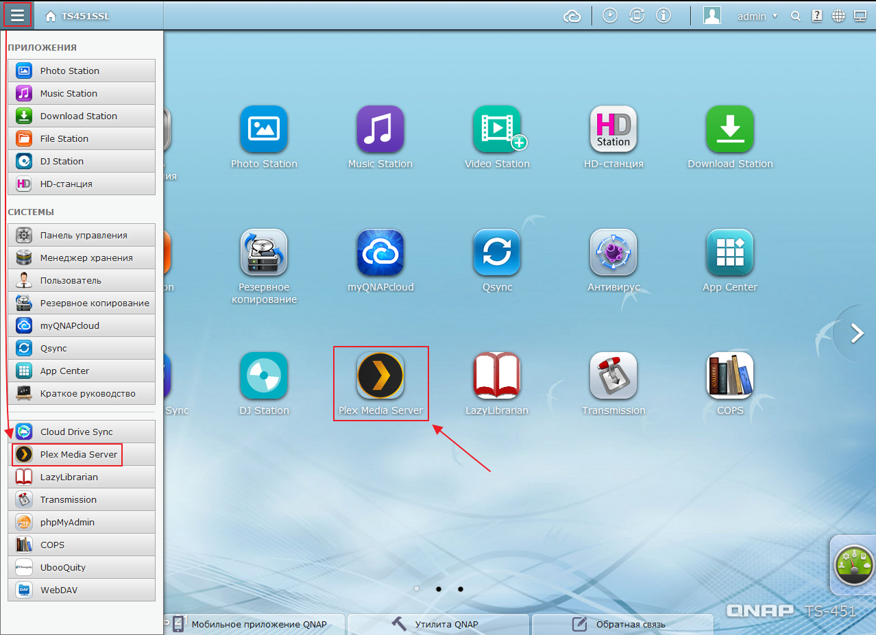The width and height of the screenshot is (876, 635).
Task: Open Qsync desktop icon
Action: pyautogui.click(x=497, y=253)
